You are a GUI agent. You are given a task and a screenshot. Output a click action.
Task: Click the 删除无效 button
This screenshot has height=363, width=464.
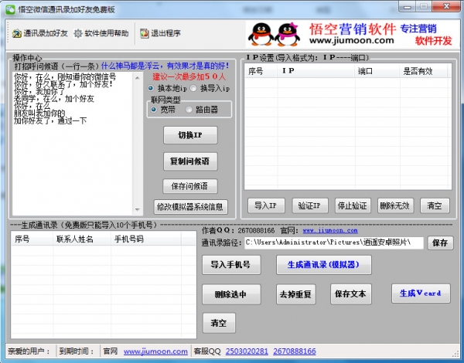[395, 205]
